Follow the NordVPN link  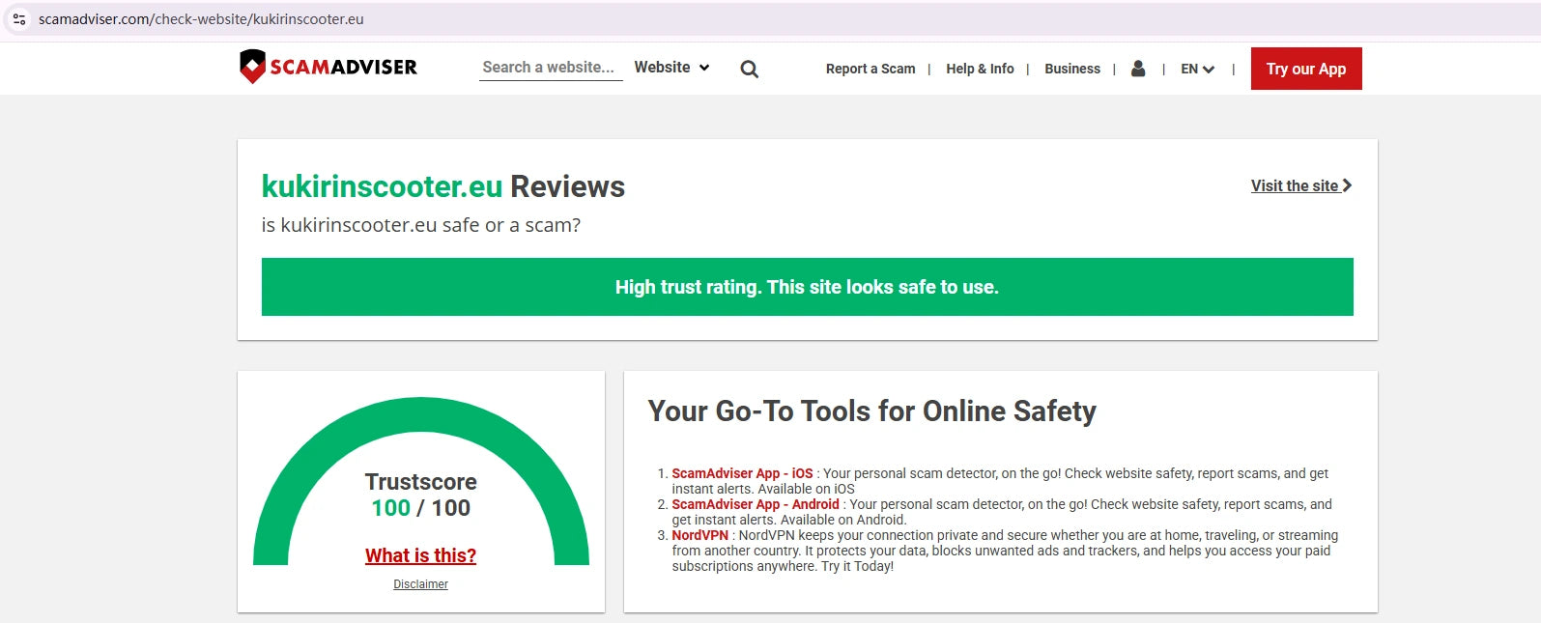699,535
